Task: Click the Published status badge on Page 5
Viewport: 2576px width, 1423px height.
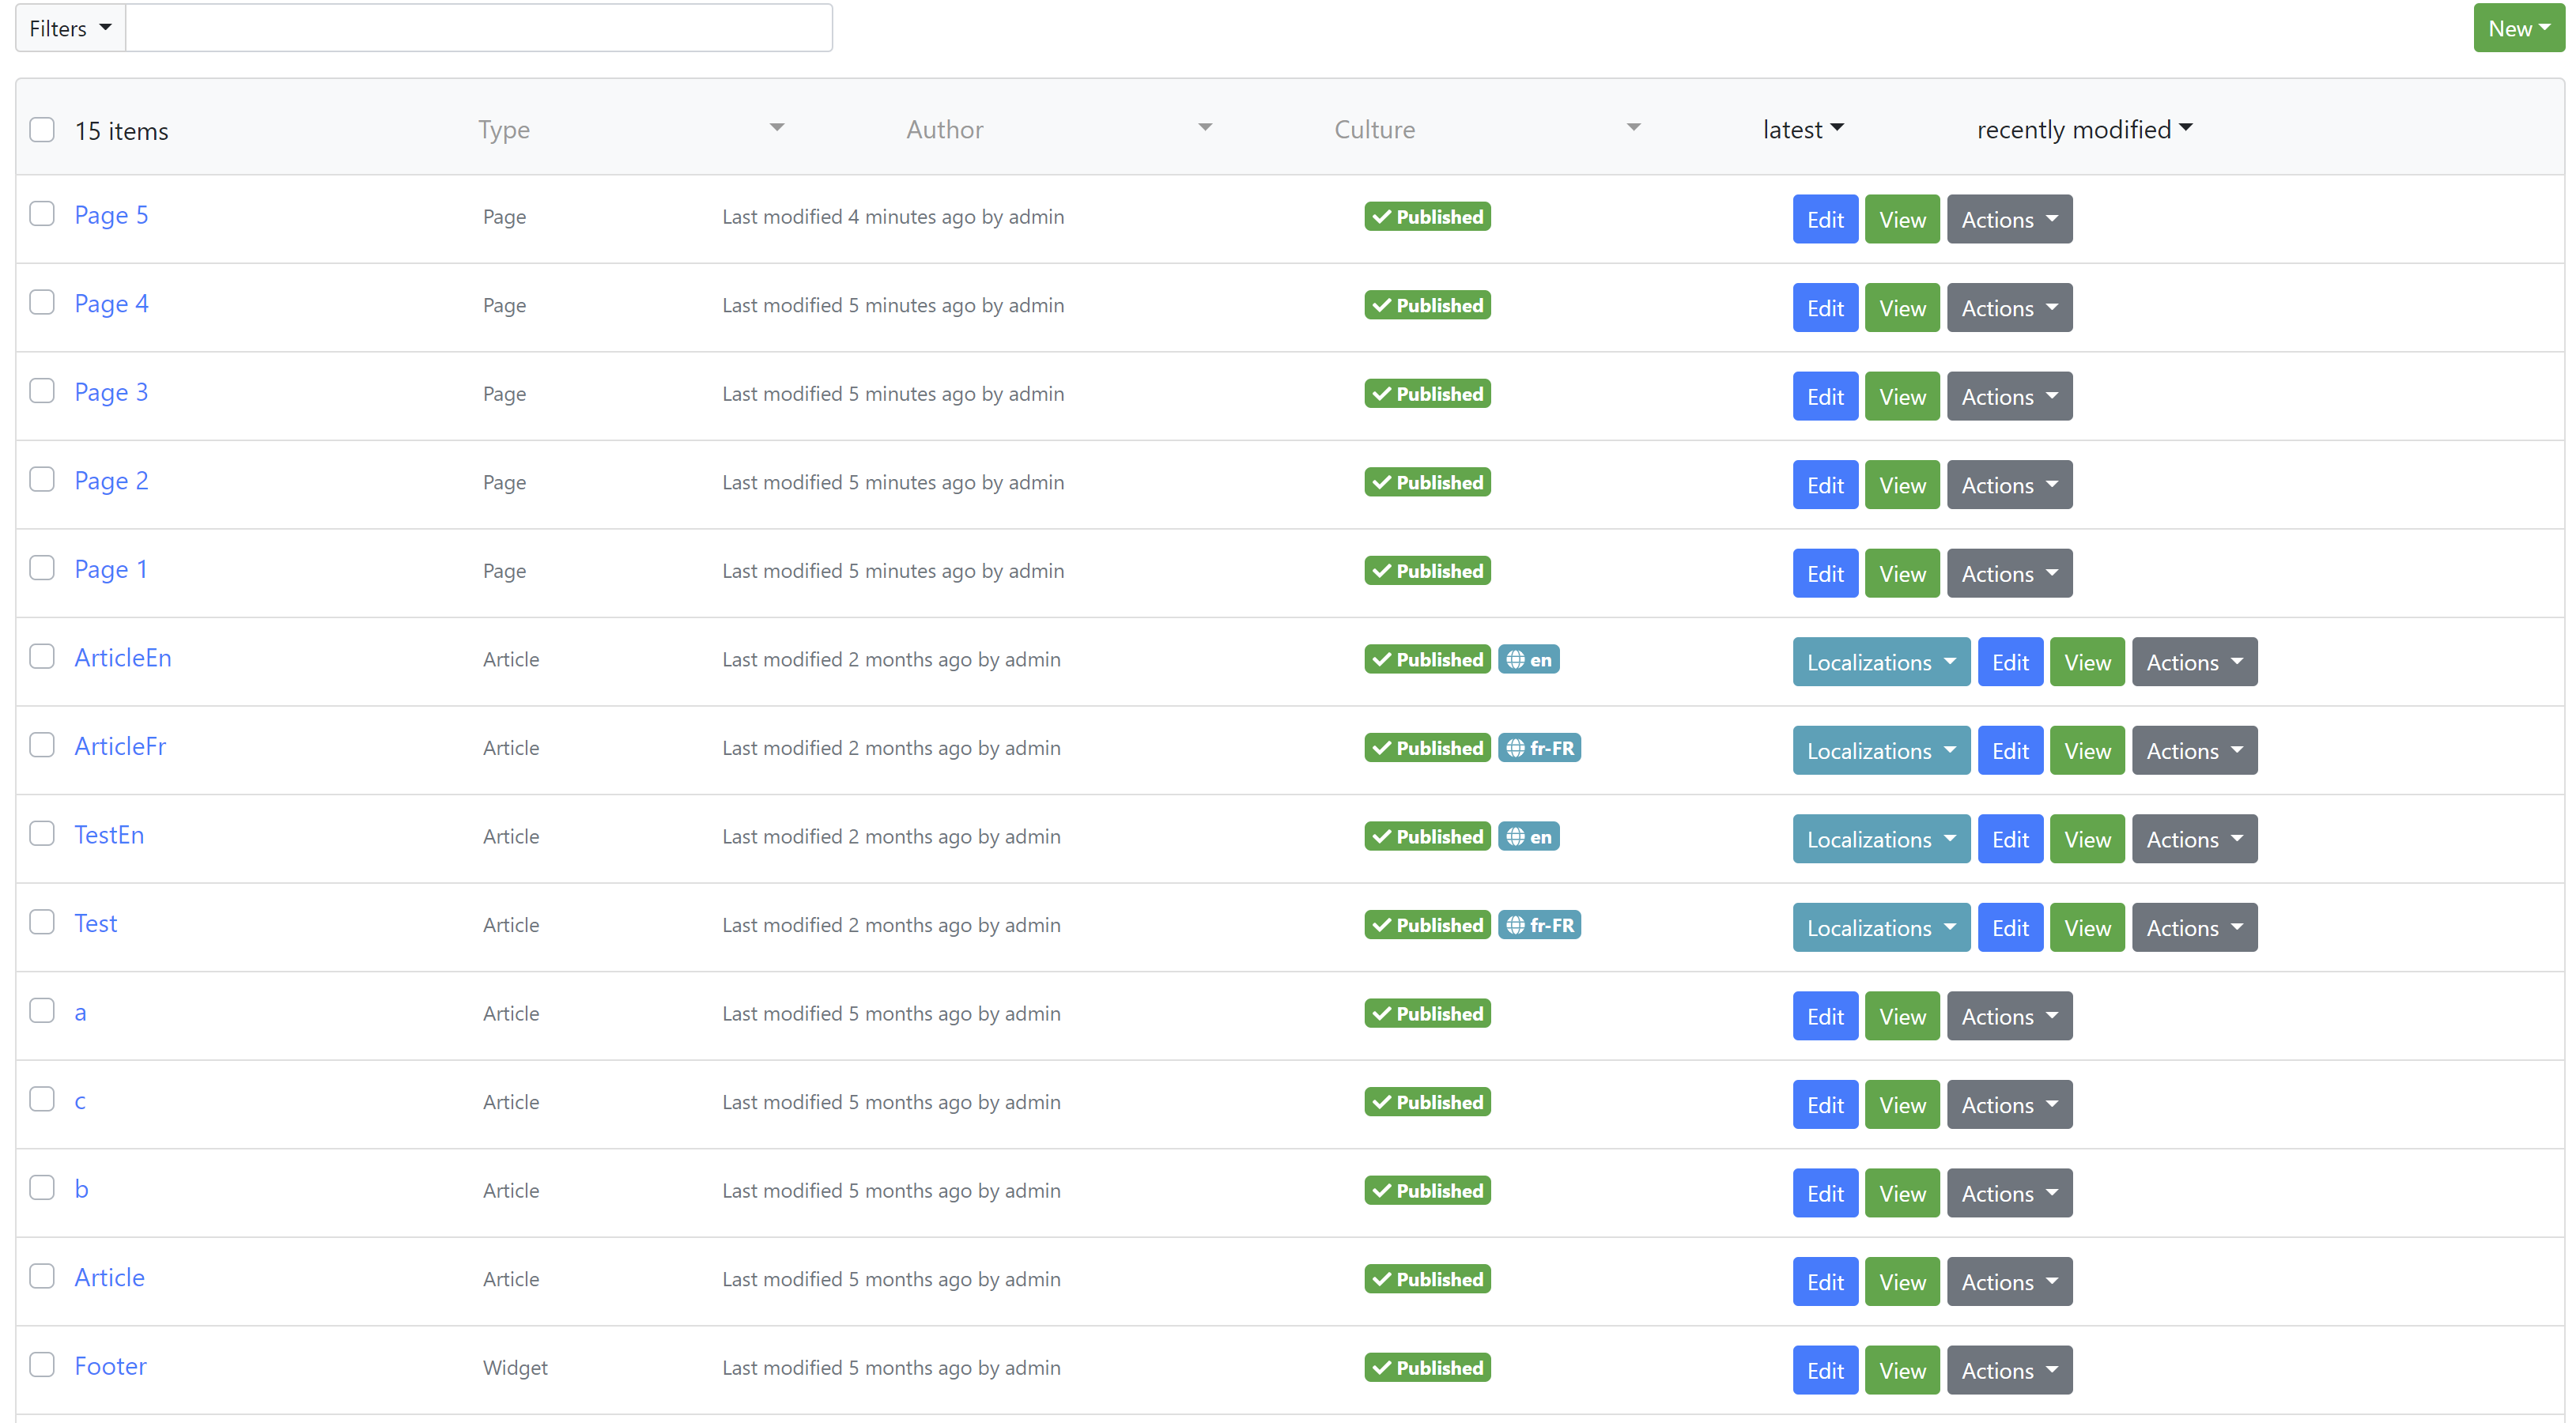Action: click(1427, 216)
